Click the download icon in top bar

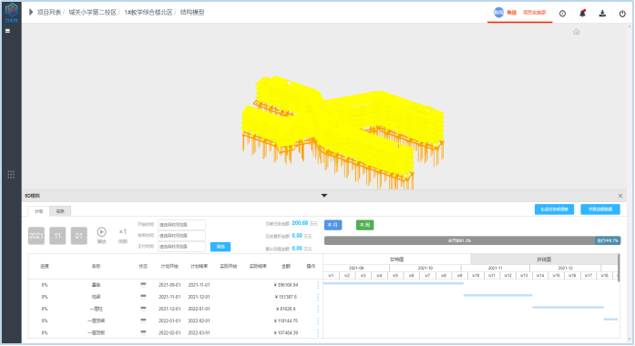point(602,14)
